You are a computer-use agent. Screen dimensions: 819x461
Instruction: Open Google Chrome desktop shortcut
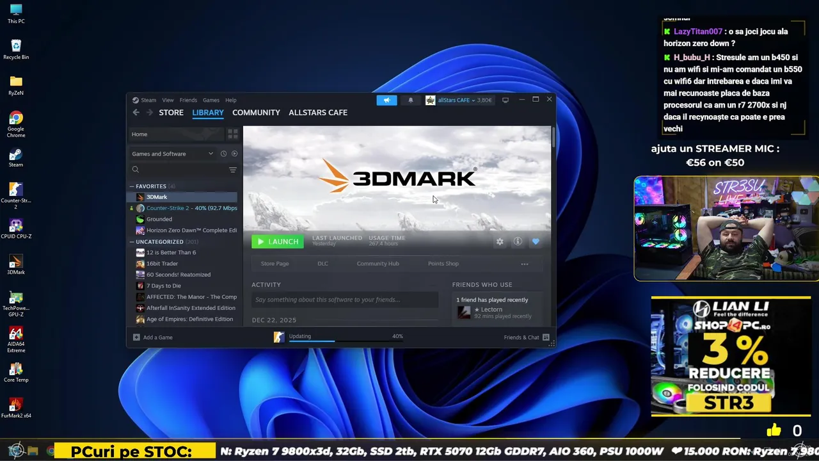[16, 124]
